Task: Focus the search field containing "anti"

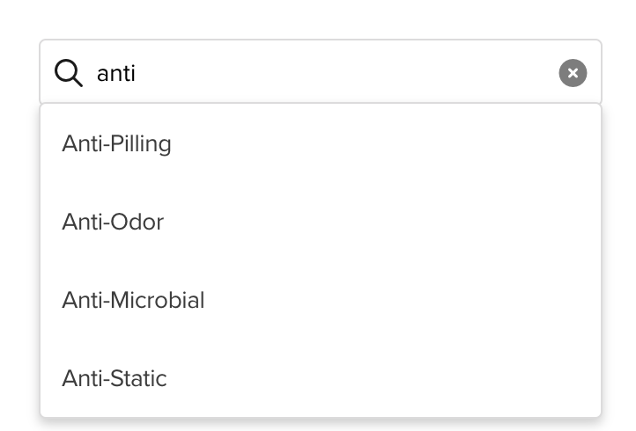Action: click(321, 73)
